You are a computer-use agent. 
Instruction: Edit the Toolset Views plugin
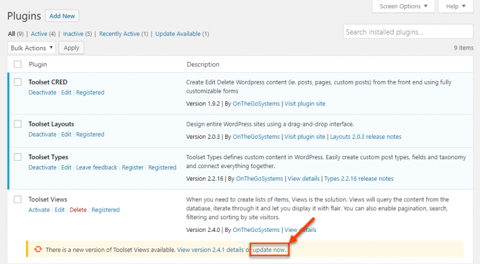60,210
